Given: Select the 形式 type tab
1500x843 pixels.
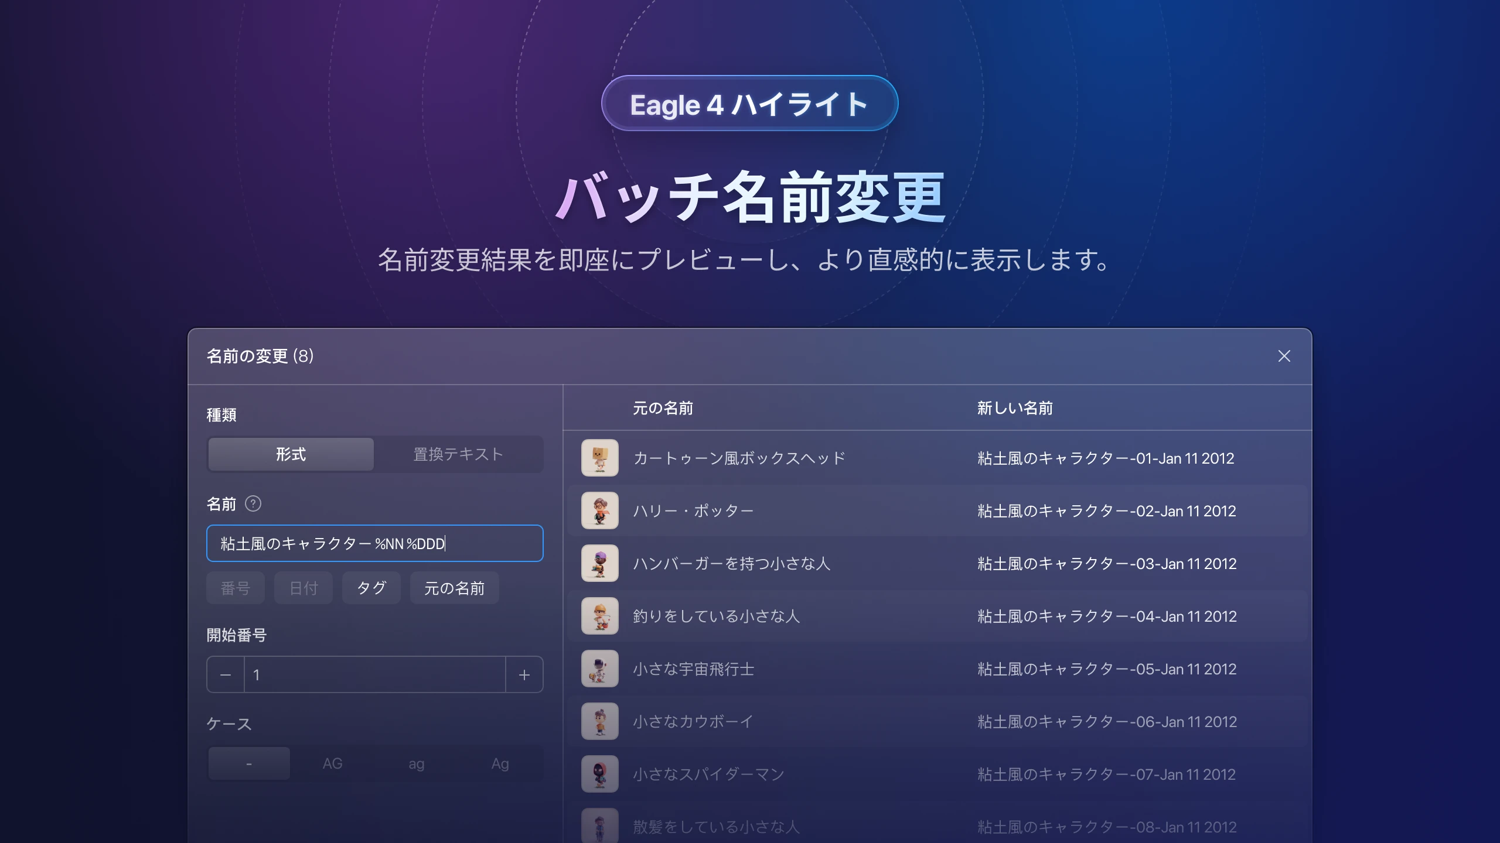Looking at the screenshot, I should pyautogui.click(x=291, y=454).
